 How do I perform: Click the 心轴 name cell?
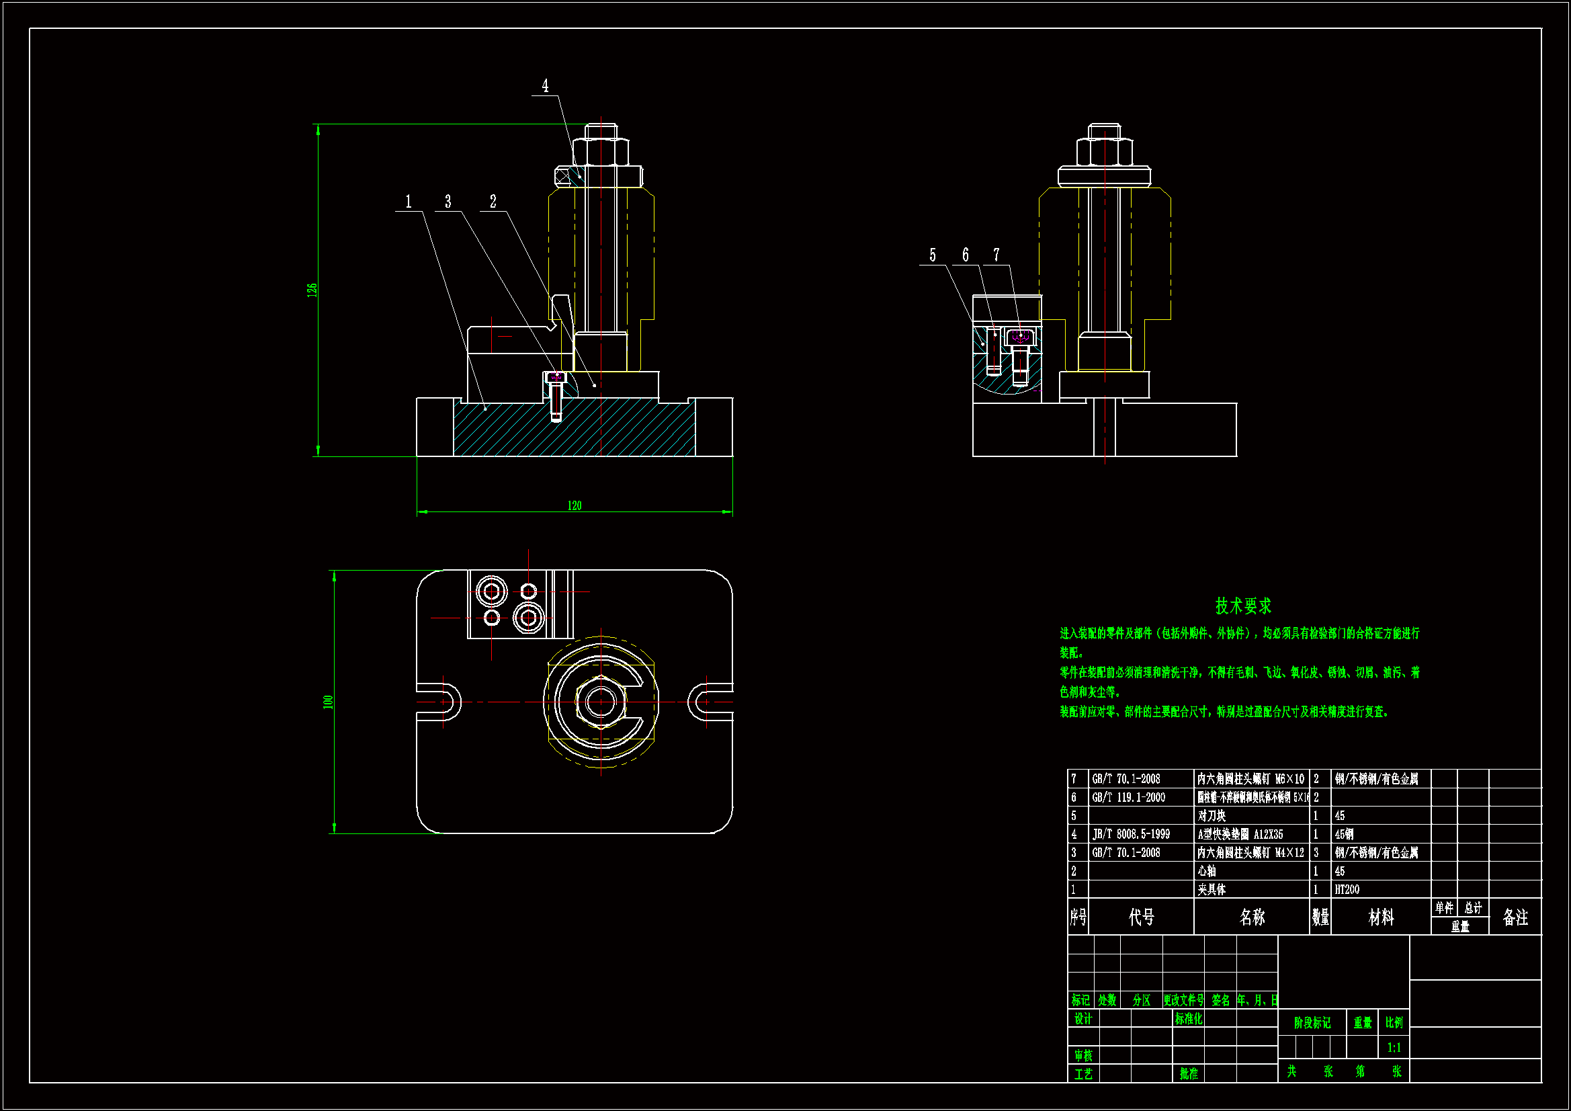[x=1207, y=872]
